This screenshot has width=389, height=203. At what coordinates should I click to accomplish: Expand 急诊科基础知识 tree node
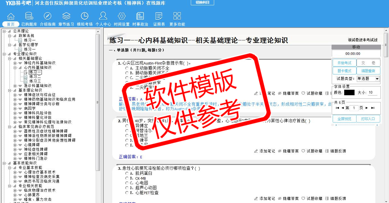click(x=15, y=86)
